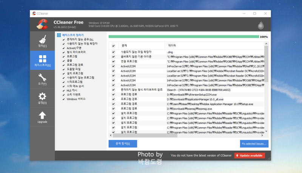Select the 연결 프로그램 row
The width and height of the screenshot is (302, 173).
pos(186,61)
